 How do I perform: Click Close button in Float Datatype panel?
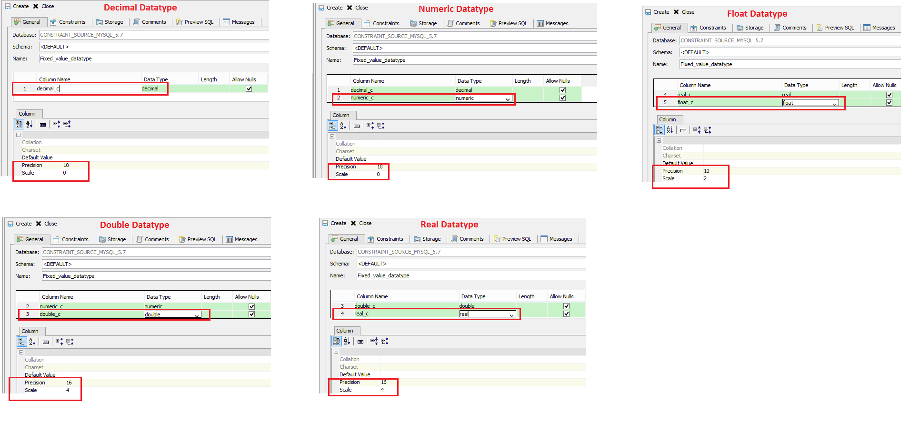pos(684,12)
